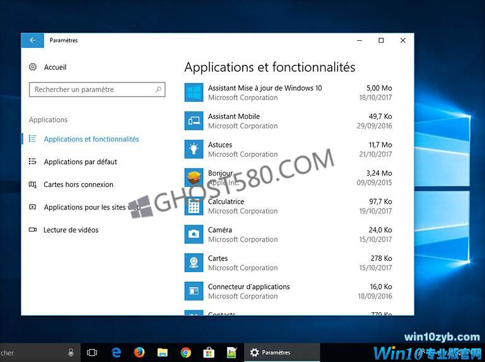Viewport: 485px width, 362px height.
Task: Select Cartes hors connexion map icon
Action: (32, 184)
